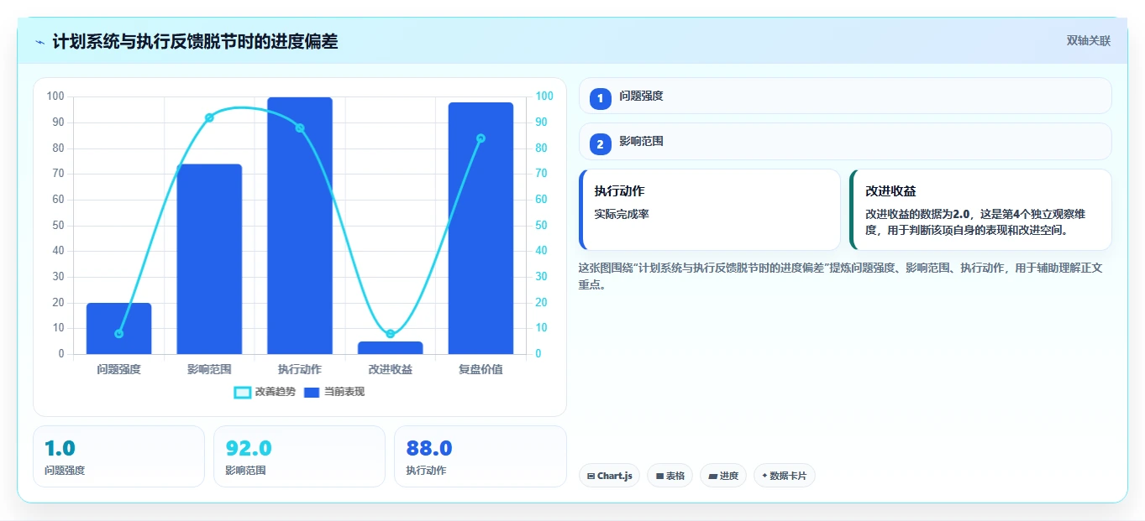Click the 问题强度 bar in chart

tap(118, 328)
